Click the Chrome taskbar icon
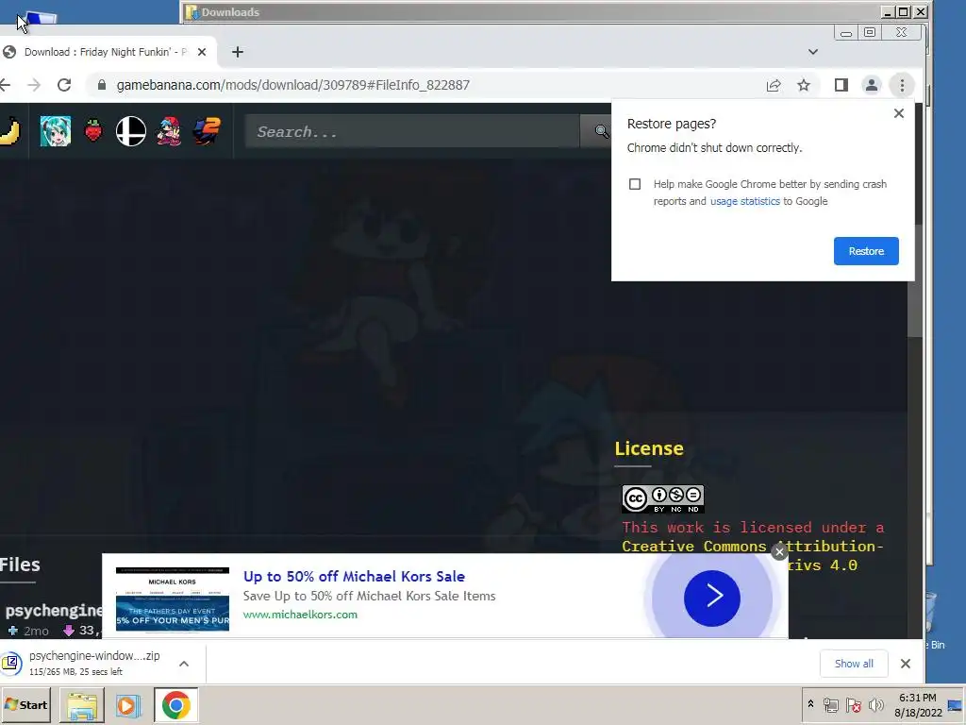966x725 pixels. [176, 705]
